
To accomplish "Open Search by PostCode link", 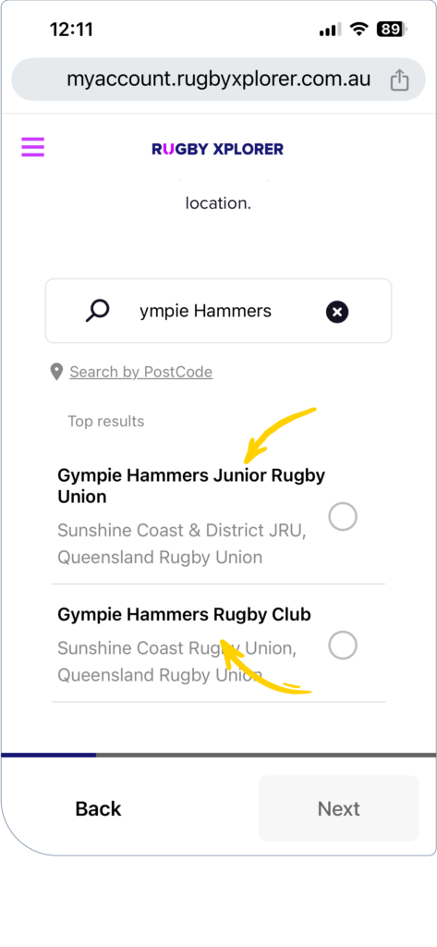I will (x=140, y=372).
